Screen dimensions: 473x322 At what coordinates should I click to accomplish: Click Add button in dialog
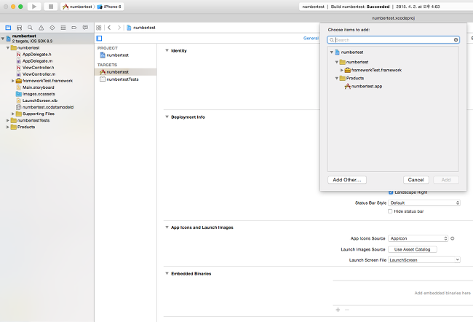446,180
